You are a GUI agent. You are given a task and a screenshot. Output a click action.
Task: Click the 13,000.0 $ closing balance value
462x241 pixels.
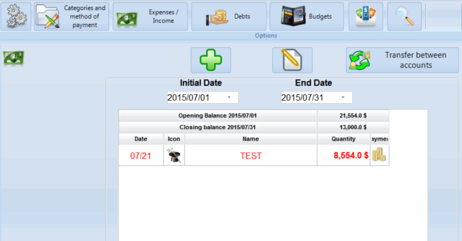[x=353, y=127]
